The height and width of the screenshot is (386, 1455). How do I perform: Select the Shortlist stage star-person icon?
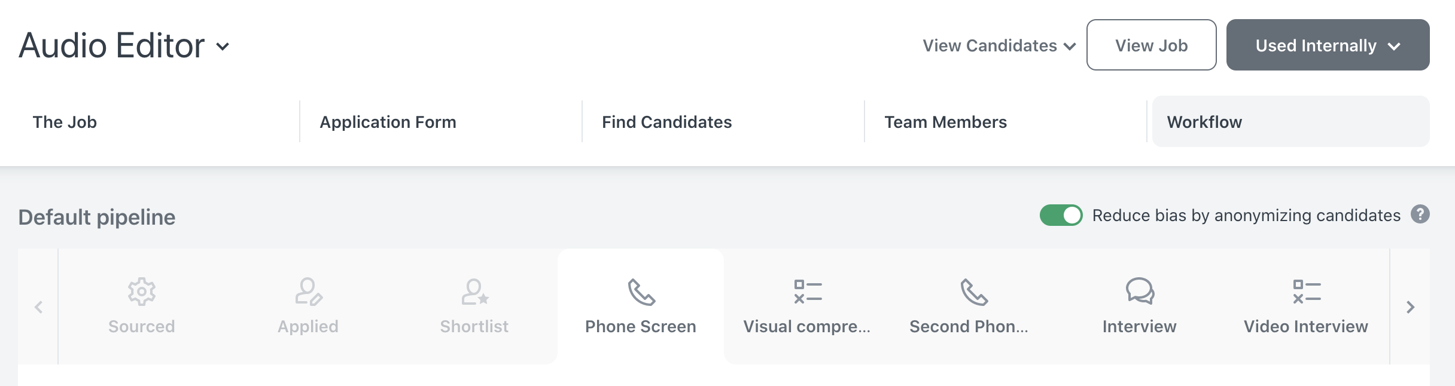tap(475, 292)
